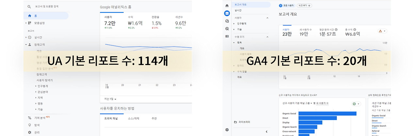Click the orange warning triangle icon in GA4
This screenshot has width=418, height=136.
[x=380, y=31]
